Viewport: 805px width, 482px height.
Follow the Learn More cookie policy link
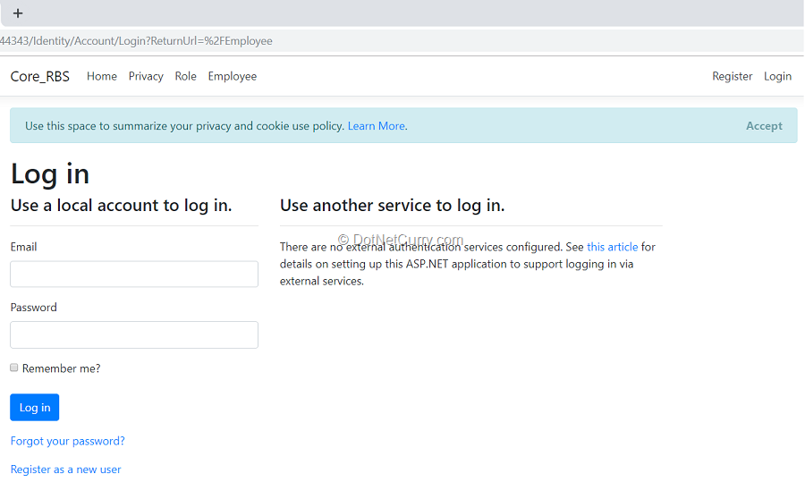(x=377, y=126)
